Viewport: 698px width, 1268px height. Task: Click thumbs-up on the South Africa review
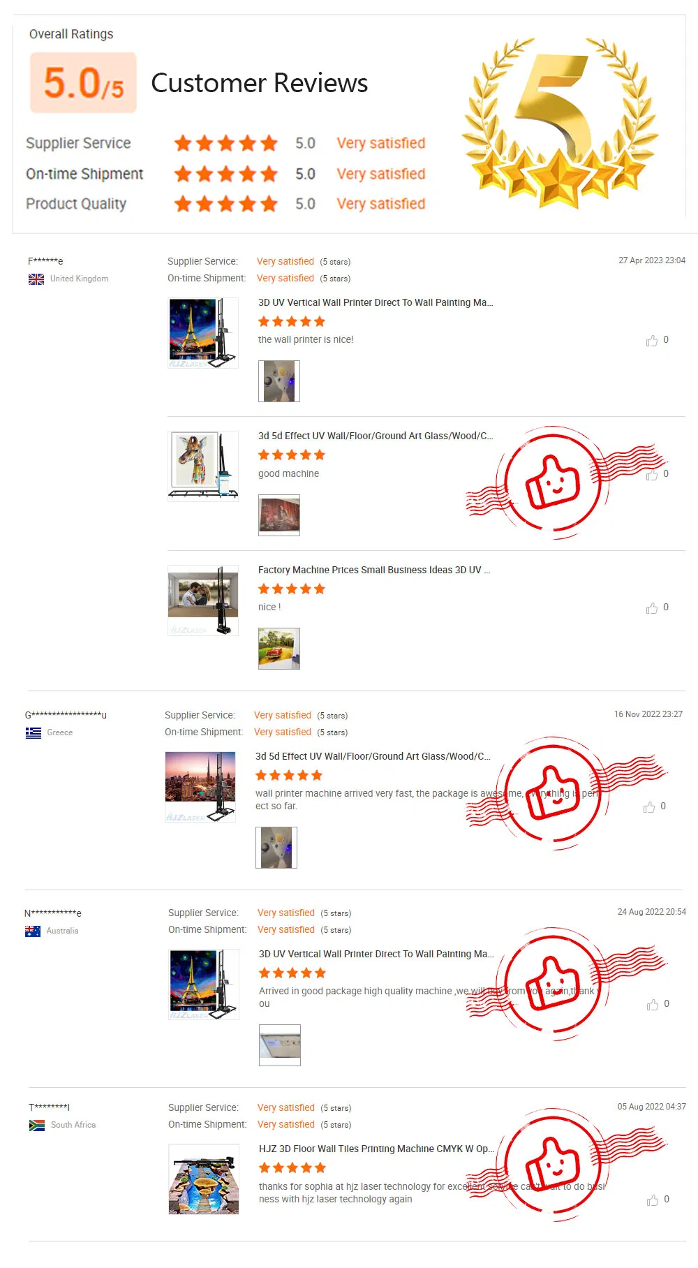coord(652,1200)
